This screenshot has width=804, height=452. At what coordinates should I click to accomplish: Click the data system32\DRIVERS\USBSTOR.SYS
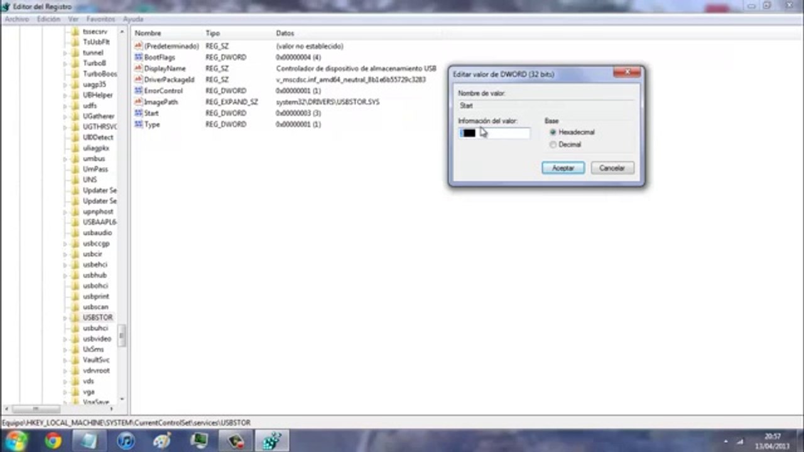[328, 102]
